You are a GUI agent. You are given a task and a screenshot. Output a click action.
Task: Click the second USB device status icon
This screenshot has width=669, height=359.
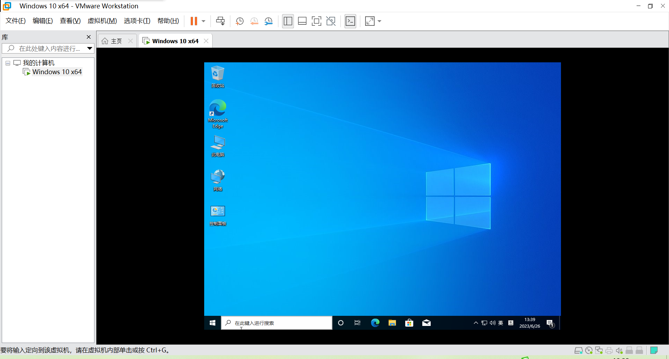pyautogui.click(x=639, y=350)
